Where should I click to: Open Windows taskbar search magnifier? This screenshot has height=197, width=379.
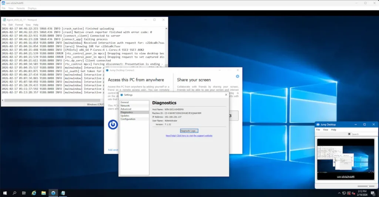(x=14, y=193)
